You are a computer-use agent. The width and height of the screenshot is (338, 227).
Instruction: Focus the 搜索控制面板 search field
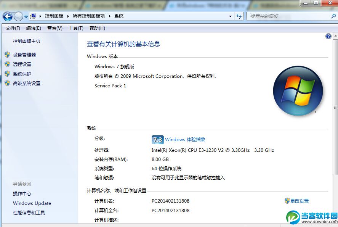tap(289, 16)
